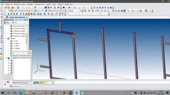The width and height of the screenshot is (170, 95).
Task: Toggle the highlighted snap icon beside scale field
Action: (12, 11)
